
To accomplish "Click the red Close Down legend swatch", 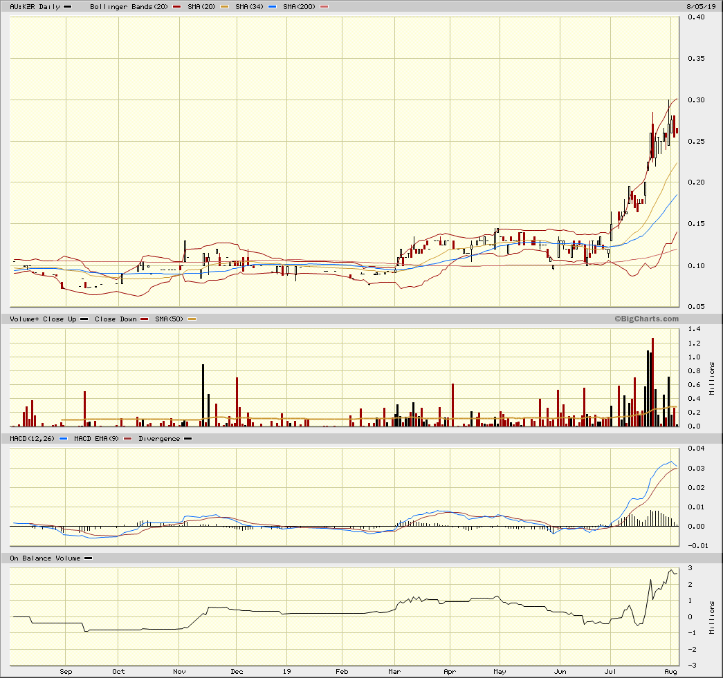I will point(145,319).
